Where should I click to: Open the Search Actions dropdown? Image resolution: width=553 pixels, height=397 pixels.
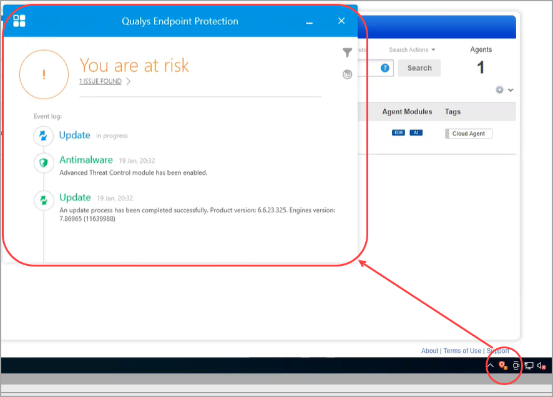(412, 50)
